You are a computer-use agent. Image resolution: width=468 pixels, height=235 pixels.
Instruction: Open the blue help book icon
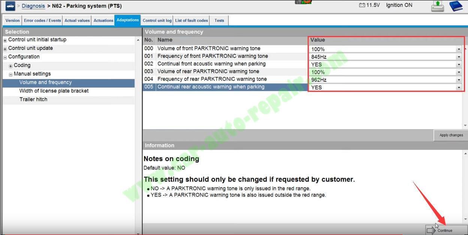coord(456,6)
